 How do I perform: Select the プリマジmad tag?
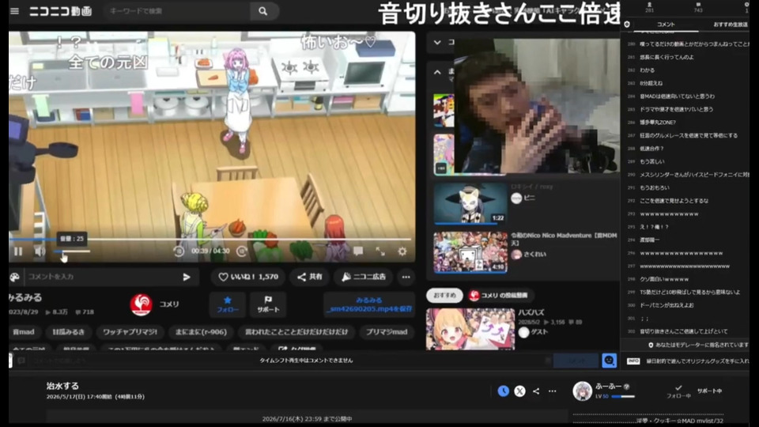click(x=387, y=332)
